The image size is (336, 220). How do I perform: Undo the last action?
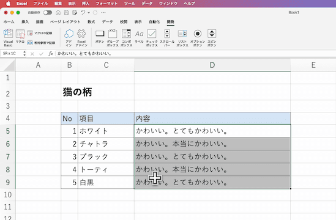coord(83,13)
